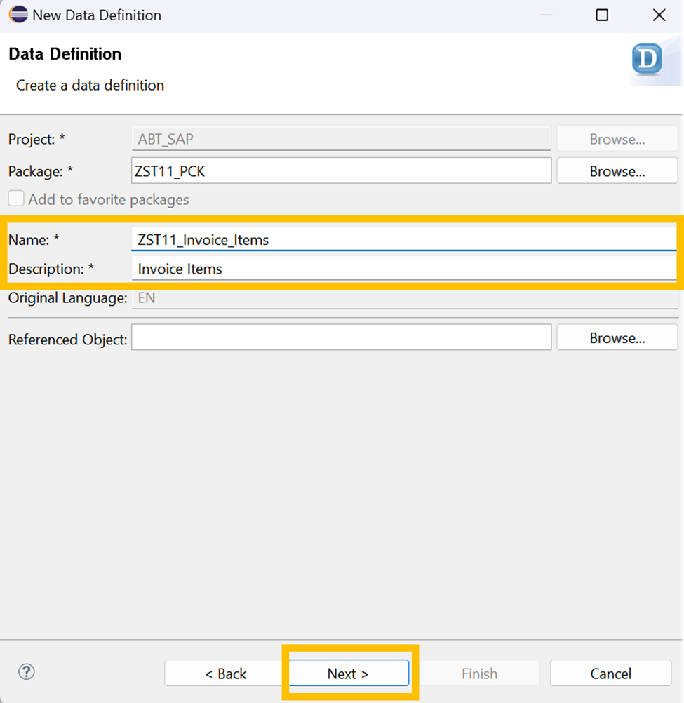Click the Referenced Object: label
This screenshot has width=684, height=703.
click(67, 340)
